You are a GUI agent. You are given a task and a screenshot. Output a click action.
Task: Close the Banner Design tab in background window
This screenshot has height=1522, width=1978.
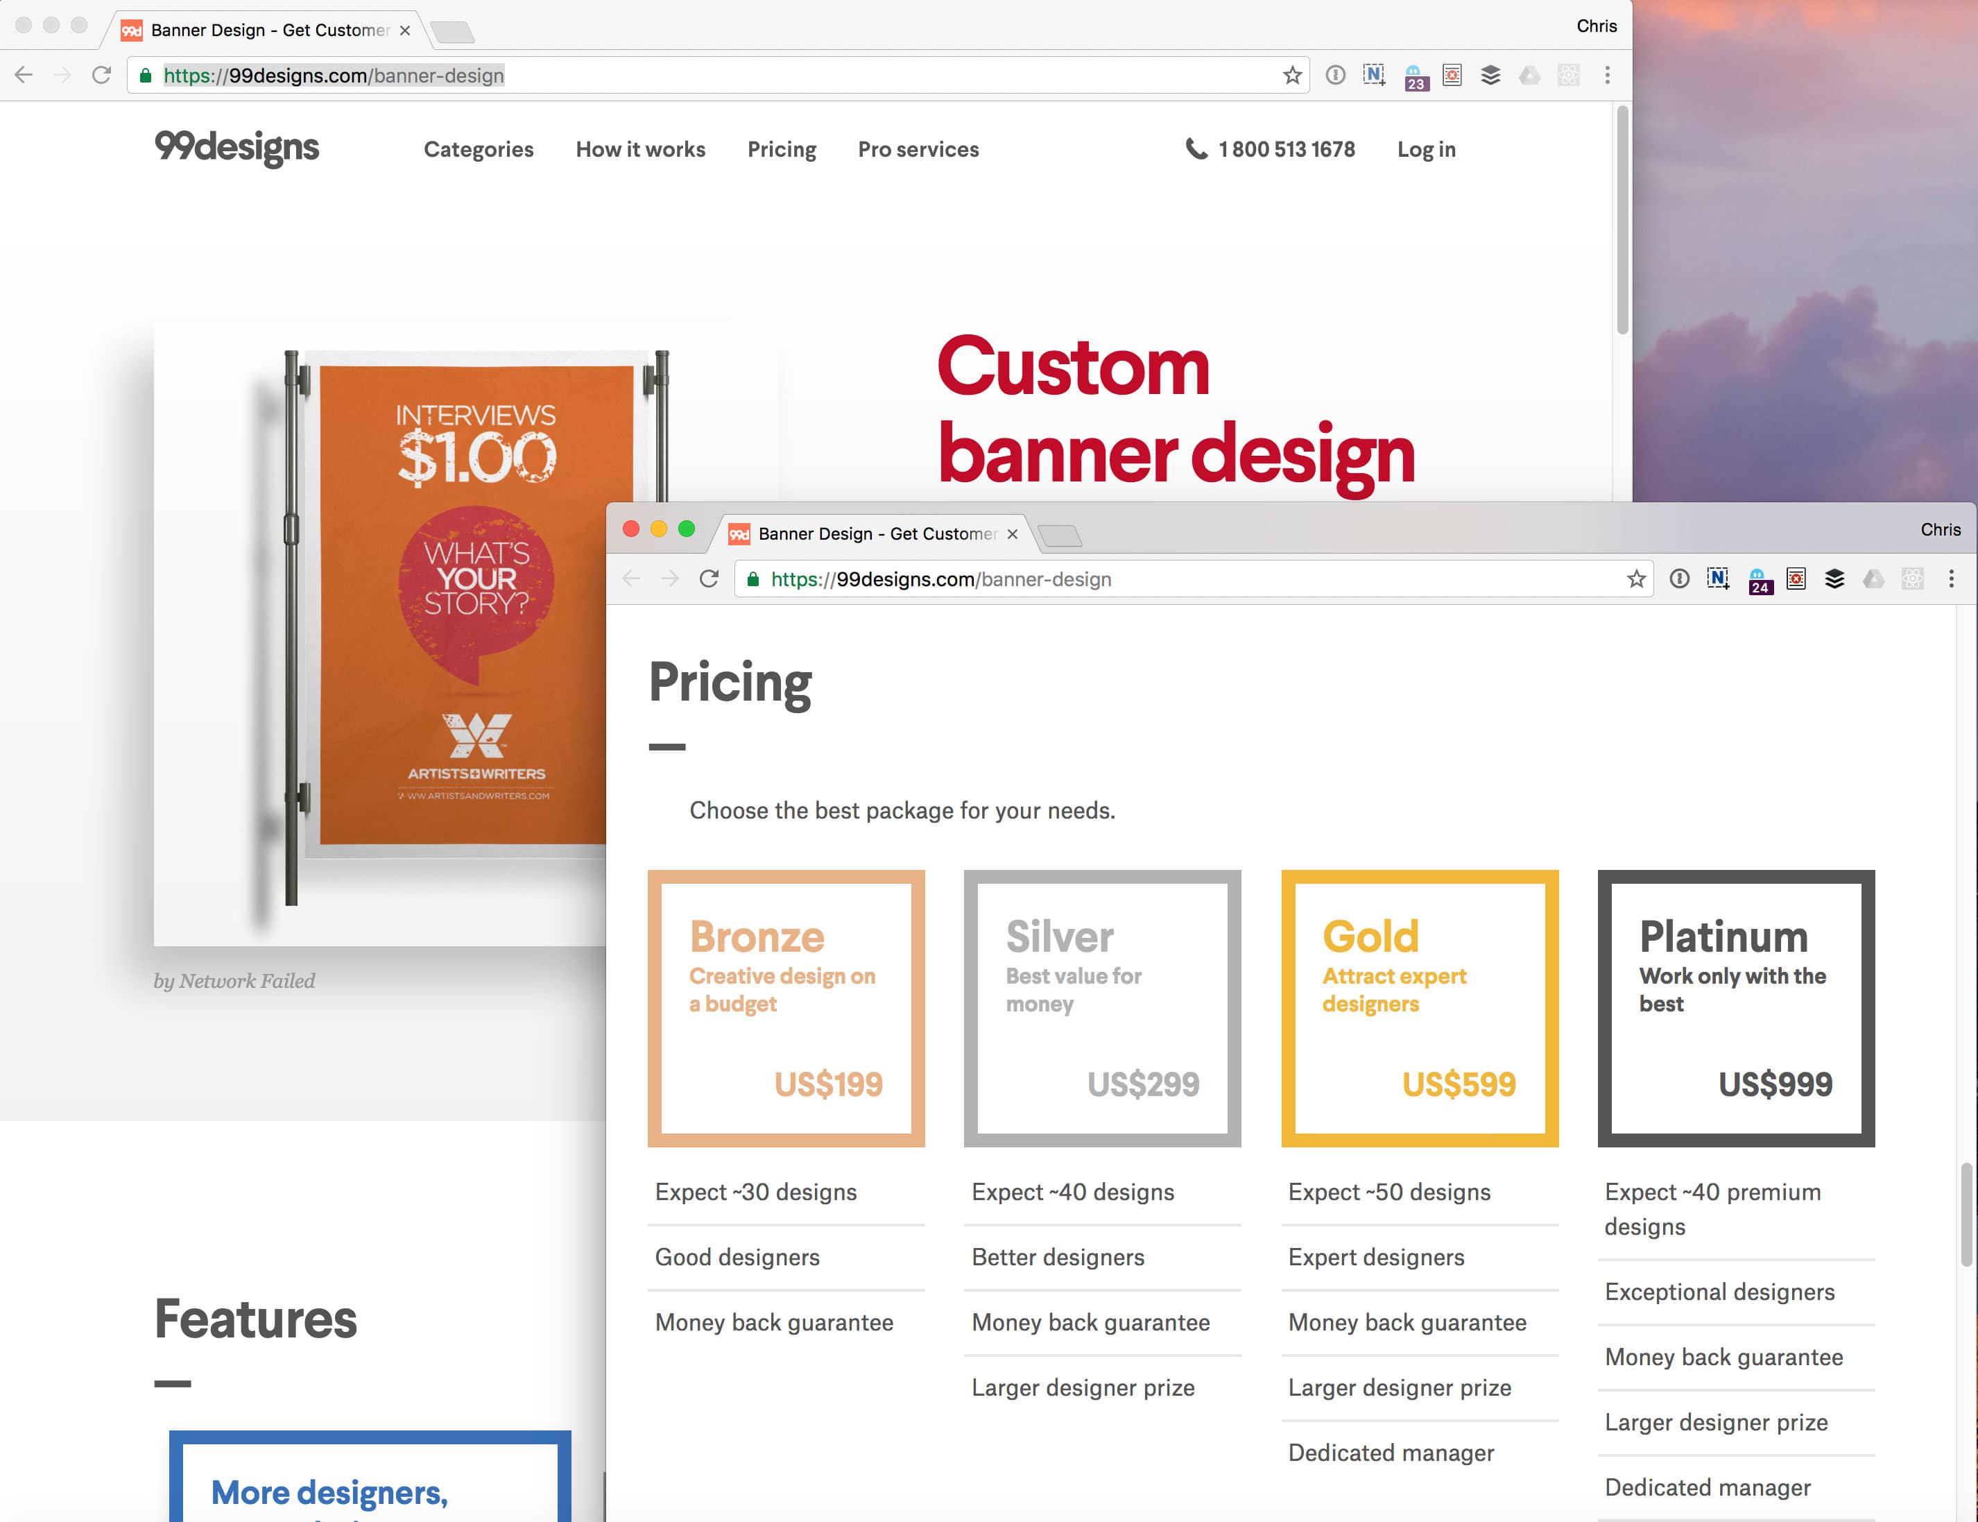405,31
